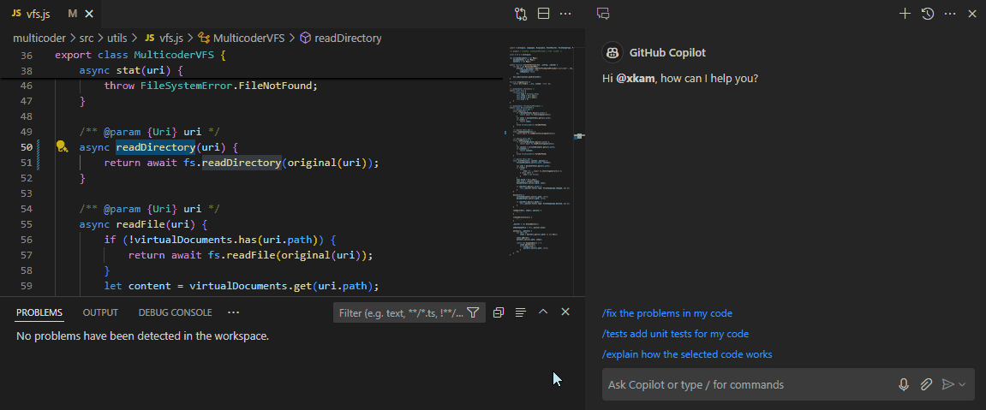Expand additional panel tabs via ellipsis

coord(234,312)
